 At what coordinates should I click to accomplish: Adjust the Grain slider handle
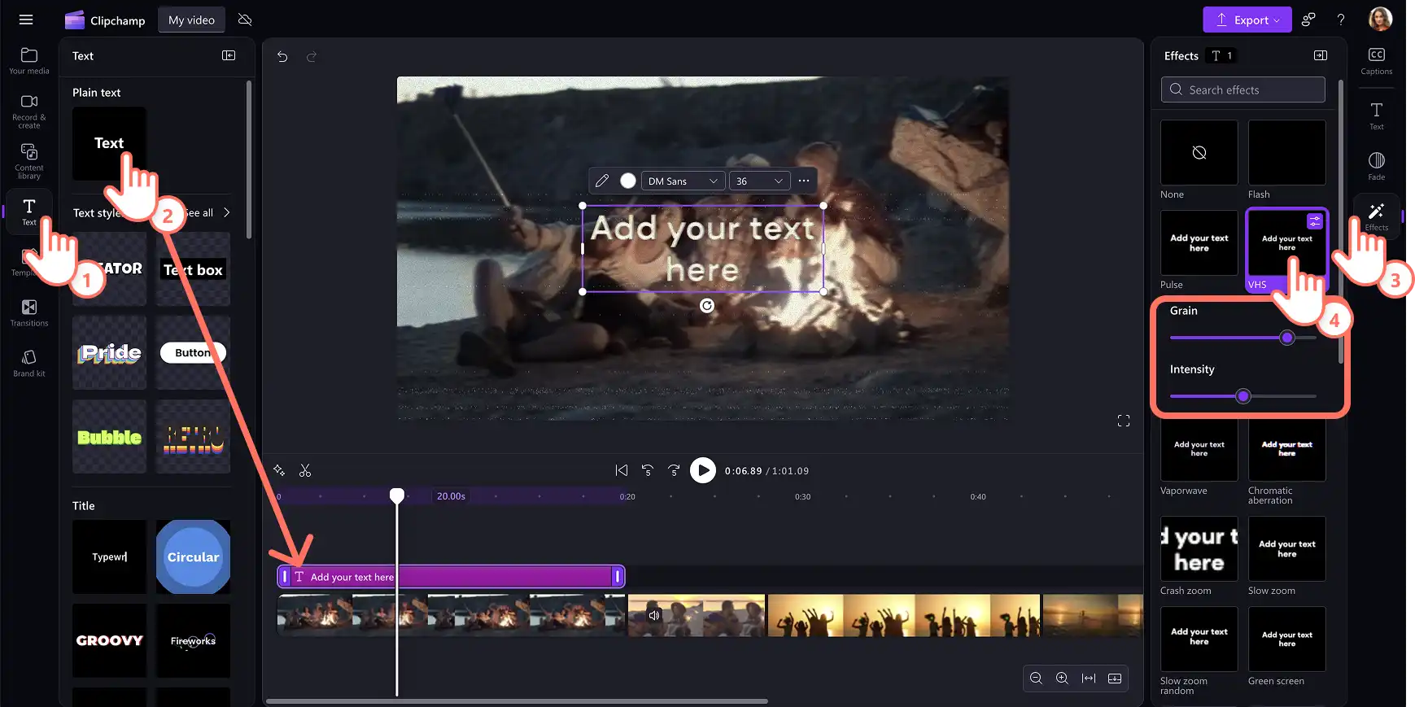(x=1286, y=338)
